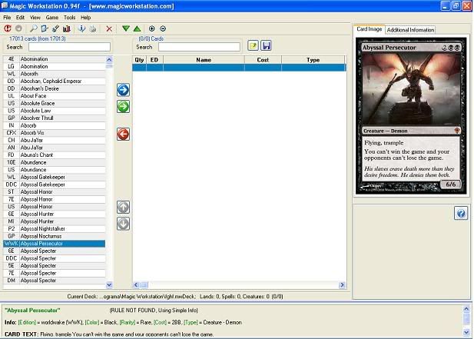Image resolution: width=474 pixels, height=339 pixels.
Task: Click the yellow note icon beside deck search
Action: click(x=253, y=45)
